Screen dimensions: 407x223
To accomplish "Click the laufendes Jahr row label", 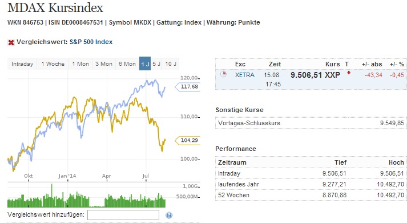I will pyautogui.click(x=239, y=184).
